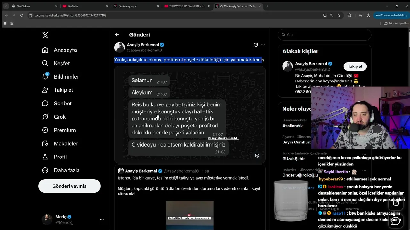The height and width of the screenshot is (230, 410).
Task: Close the active X'te Asayiş Berkemal tab
Action: point(260,6)
